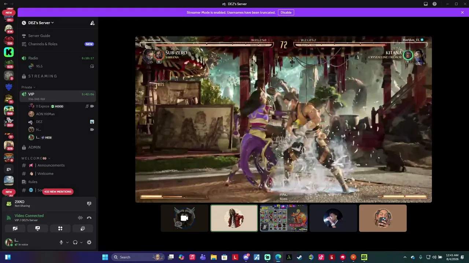
Task: Share the 2XKO game screen
Action: pyautogui.click(x=89, y=203)
